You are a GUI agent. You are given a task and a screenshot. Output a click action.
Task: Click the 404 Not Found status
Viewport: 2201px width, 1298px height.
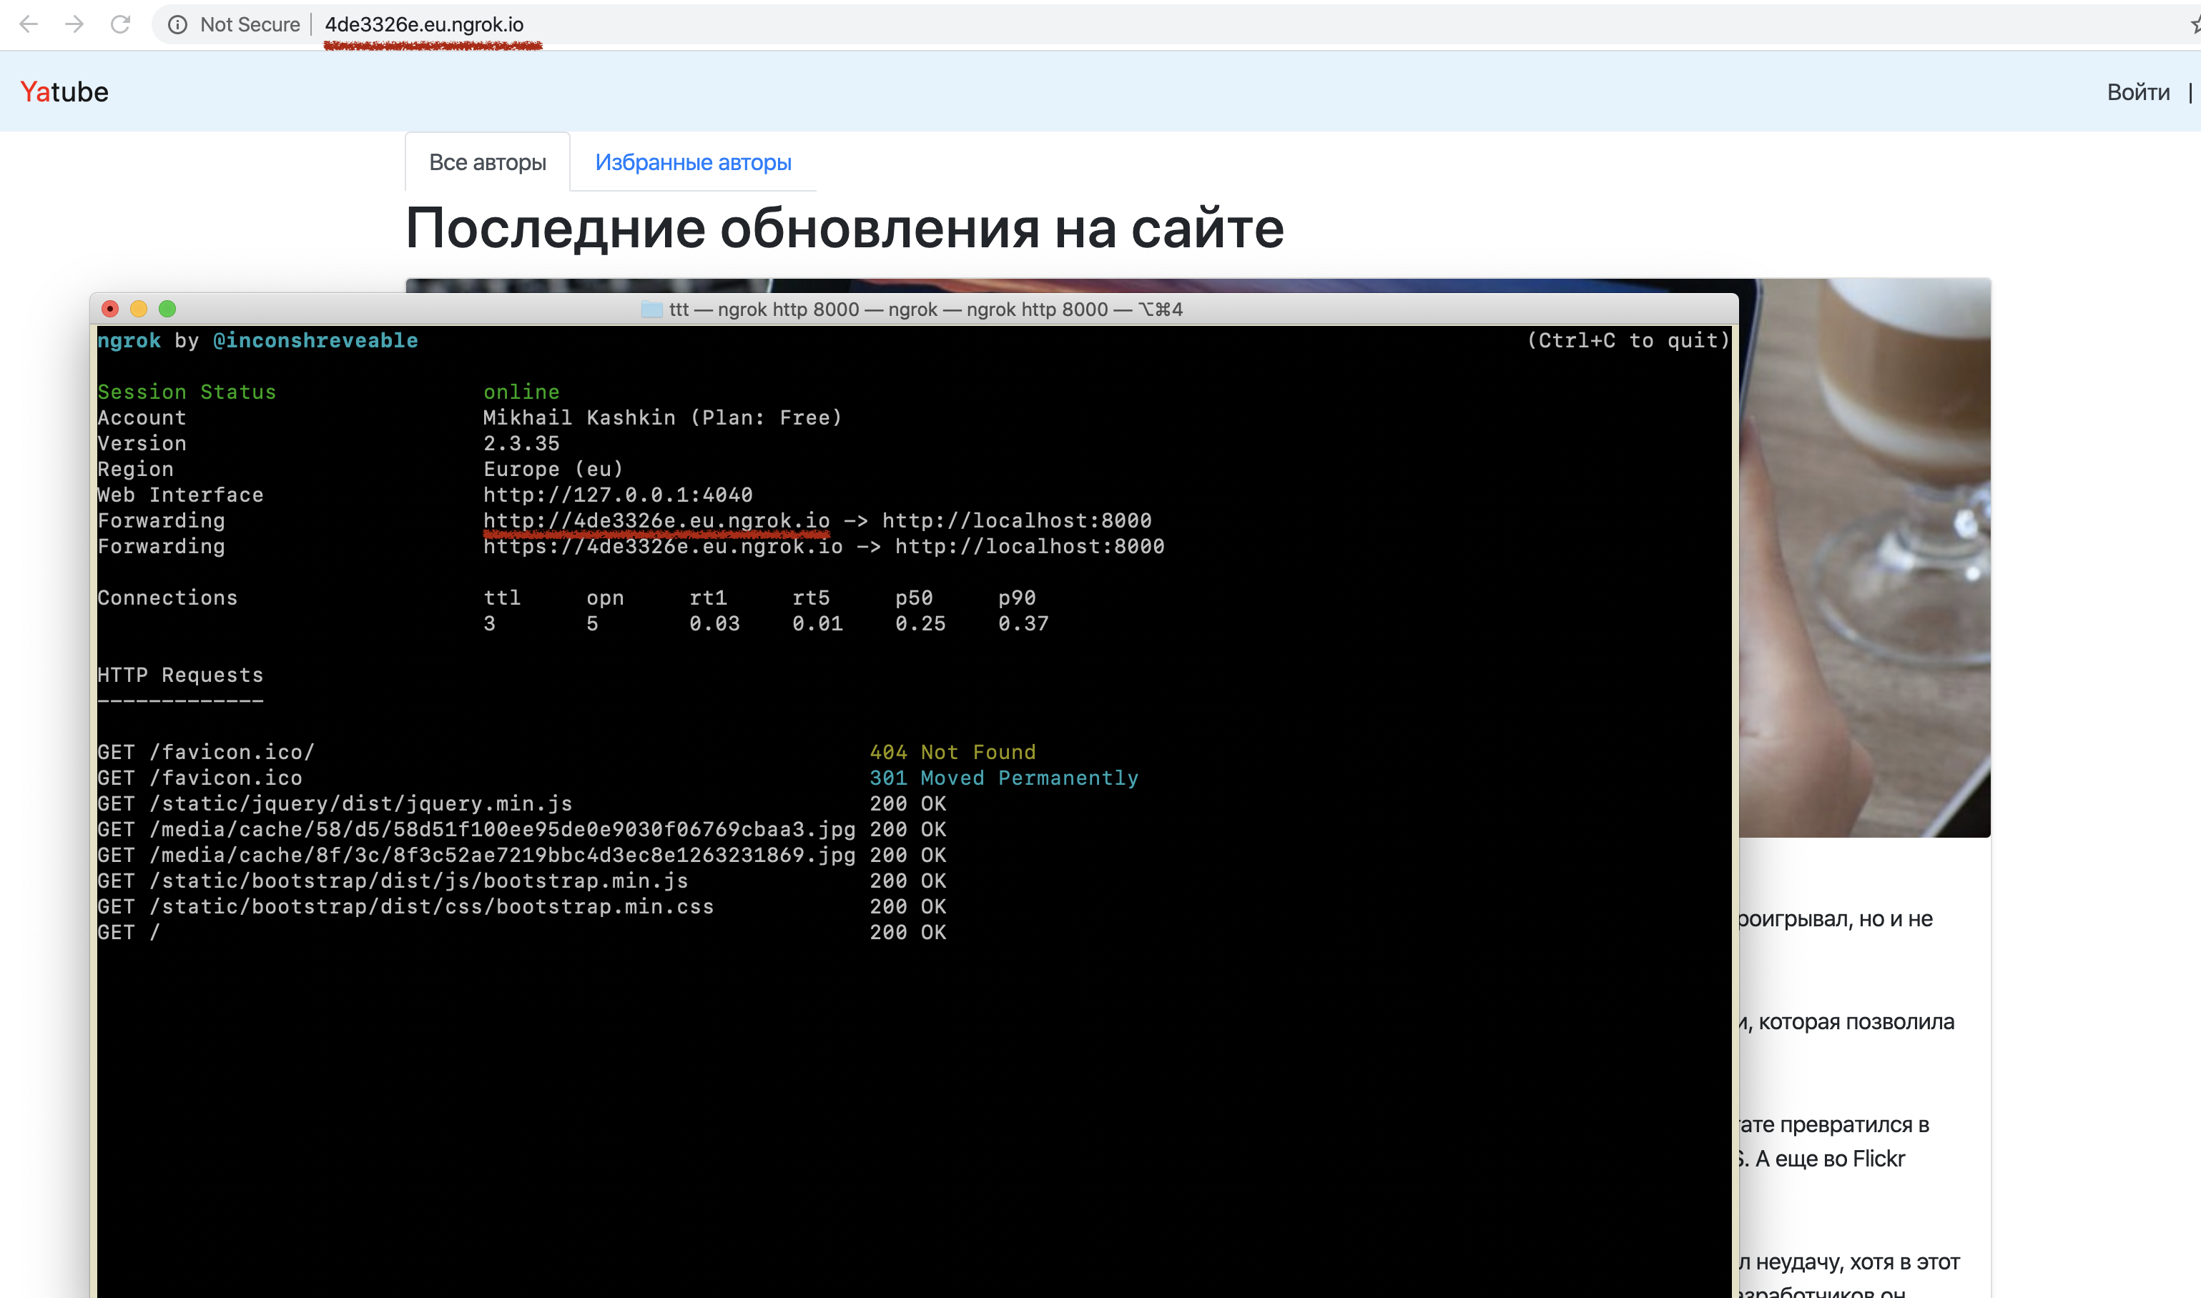(952, 752)
